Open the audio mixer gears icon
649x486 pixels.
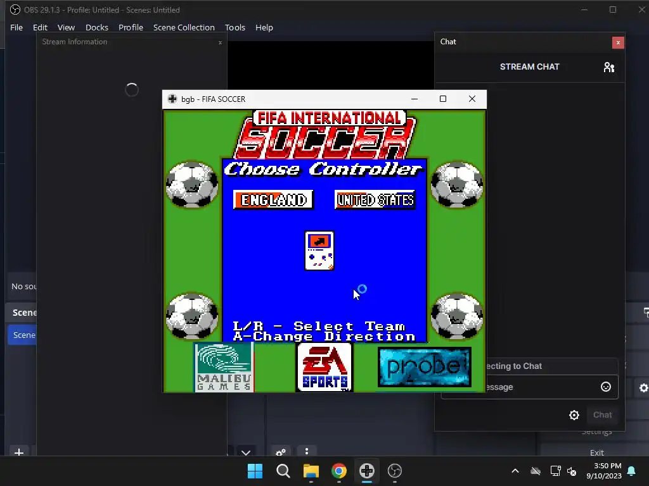pyautogui.click(x=281, y=452)
